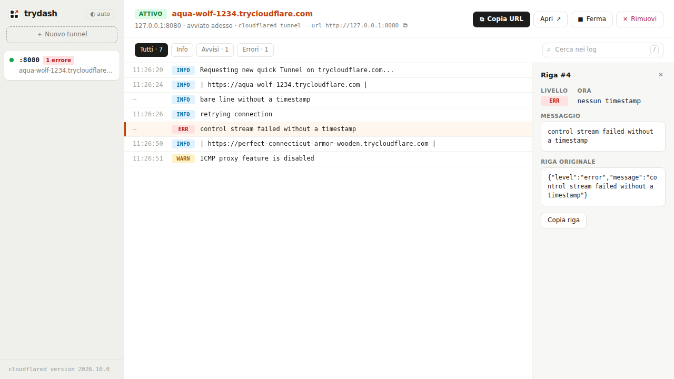This screenshot has height=379, width=674.
Task: Click the riga originale JSON box
Action: coord(603,187)
